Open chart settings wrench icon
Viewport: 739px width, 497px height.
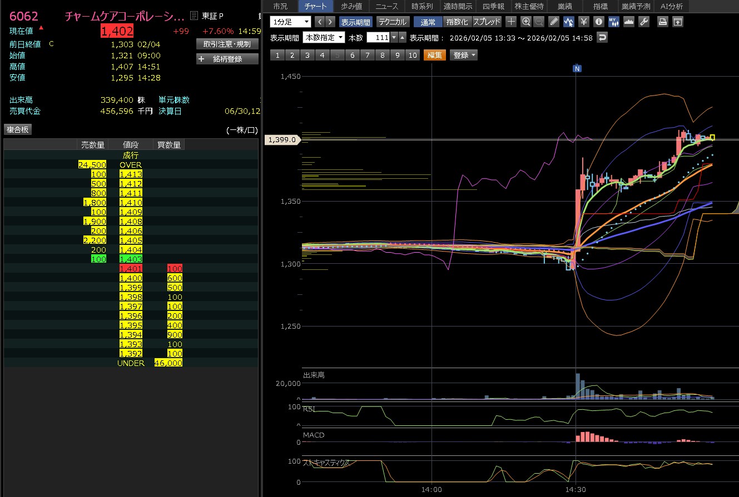644,22
